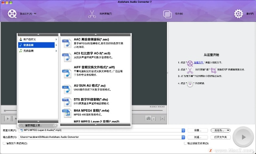Click the 合并(M) toolbar label
Viewport: 256px width, 154px height.
[x=179, y=14]
